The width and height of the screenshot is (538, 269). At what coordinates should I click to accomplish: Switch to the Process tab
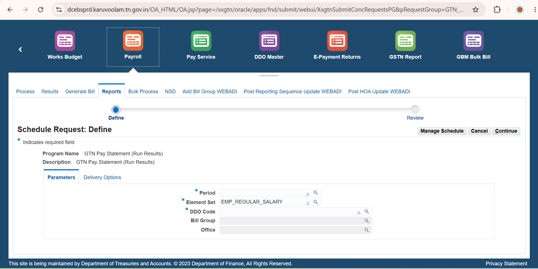[x=25, y=92]
